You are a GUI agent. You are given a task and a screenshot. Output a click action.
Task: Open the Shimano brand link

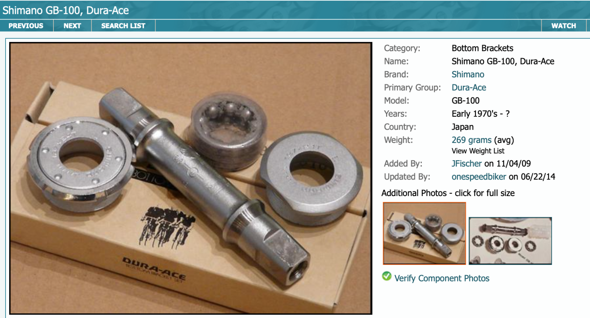click(x=468, y=74)
